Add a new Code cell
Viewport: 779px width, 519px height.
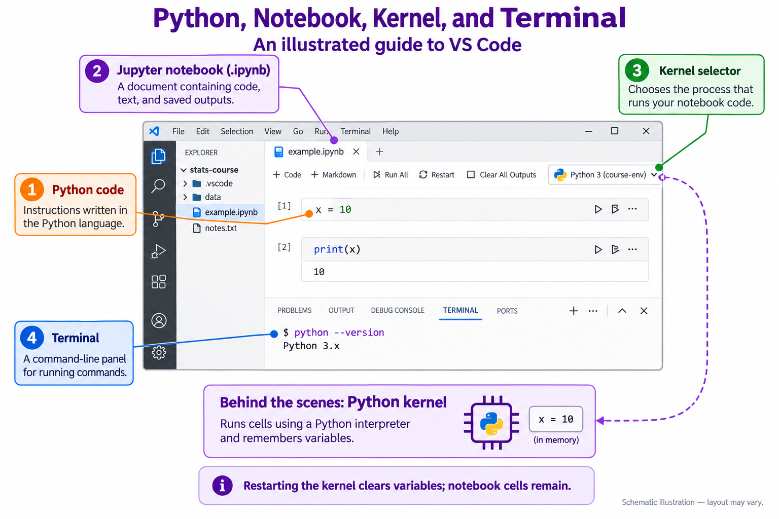click(x=287, y=175)
